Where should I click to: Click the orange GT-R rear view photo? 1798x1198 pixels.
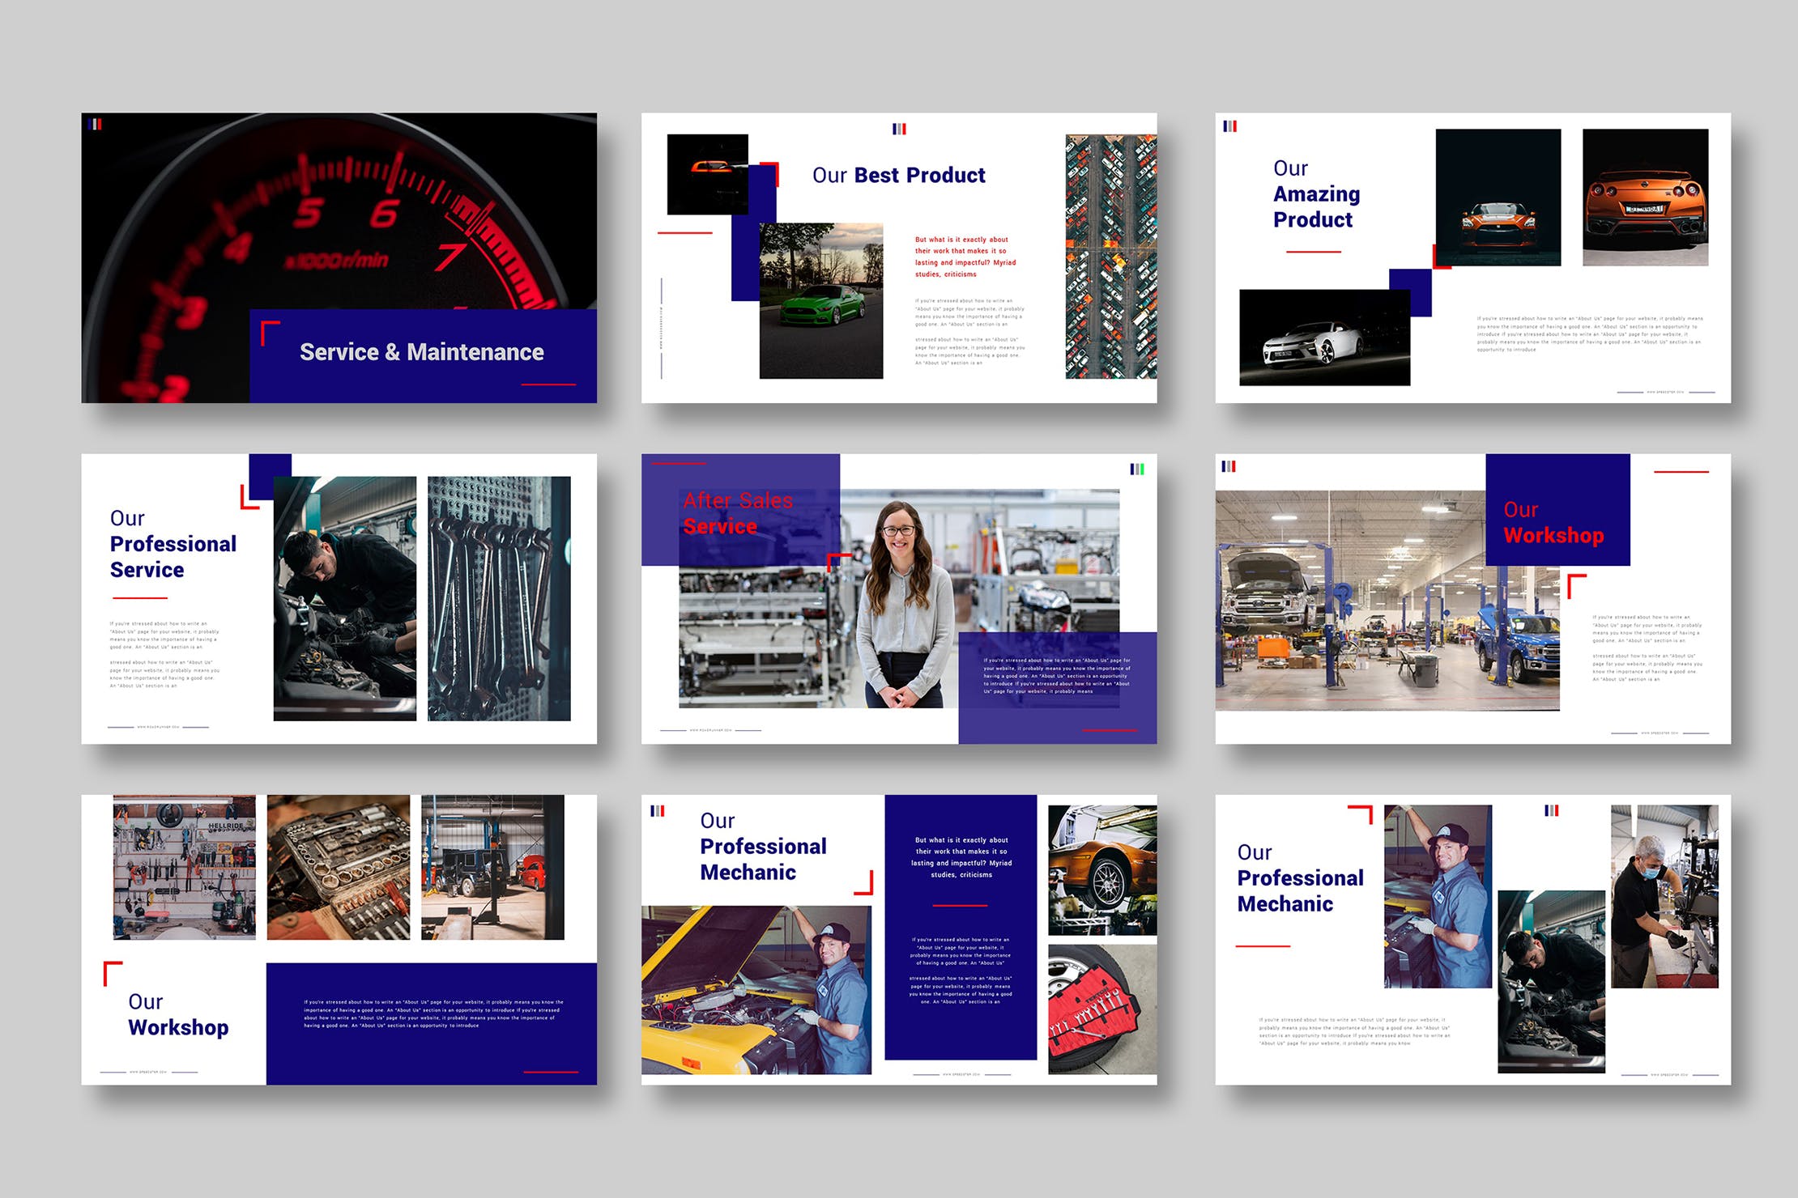(1645, 198)
